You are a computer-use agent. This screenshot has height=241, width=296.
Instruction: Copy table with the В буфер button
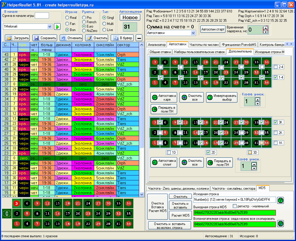pyautogui.click(x=123, y=38)
